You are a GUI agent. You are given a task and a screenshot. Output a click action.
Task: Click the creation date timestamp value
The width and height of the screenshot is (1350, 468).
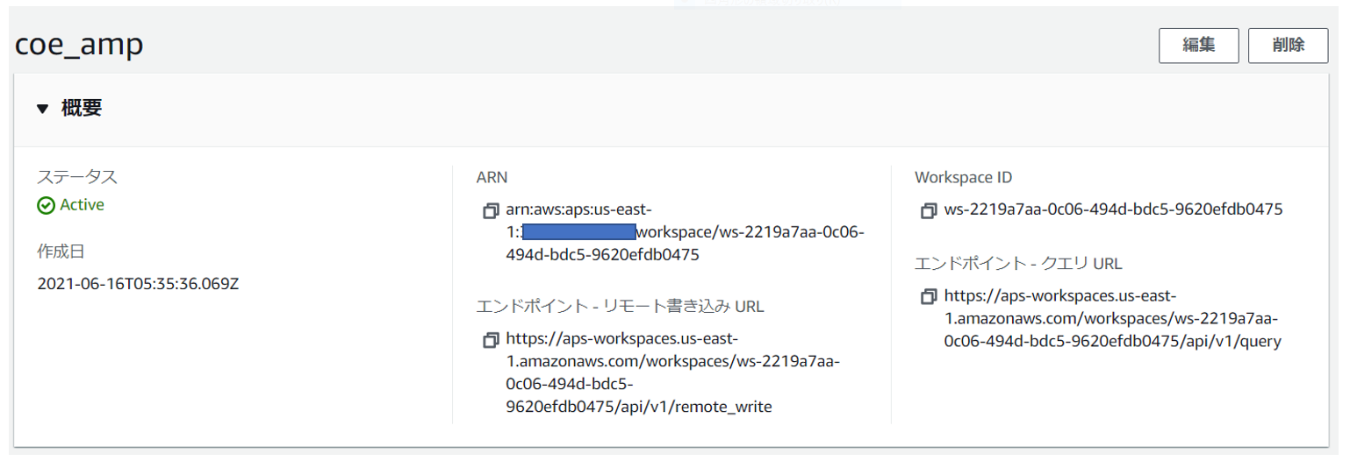[138, 284]
